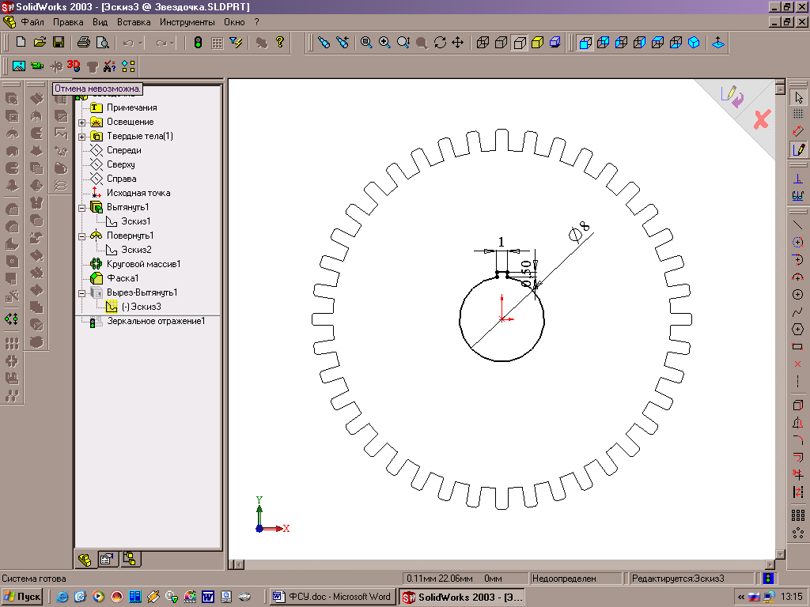Click the horizontal scrollbar left arrow of viewport
Image resolution: width=810 pixels, height=607 pixels.
point(238,564)
